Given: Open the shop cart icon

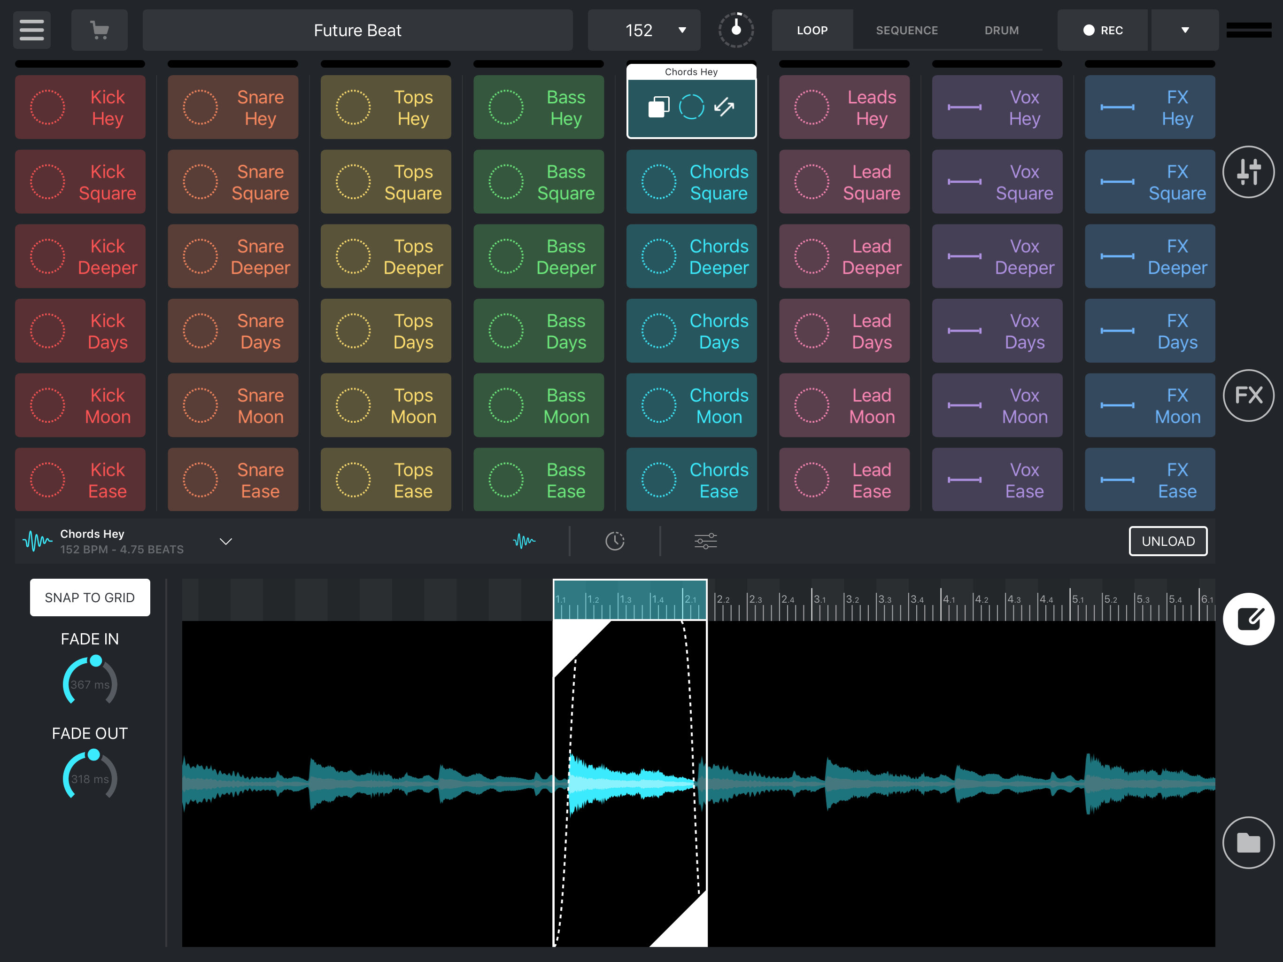Looking at the screenshot, I should click(99, 30).
